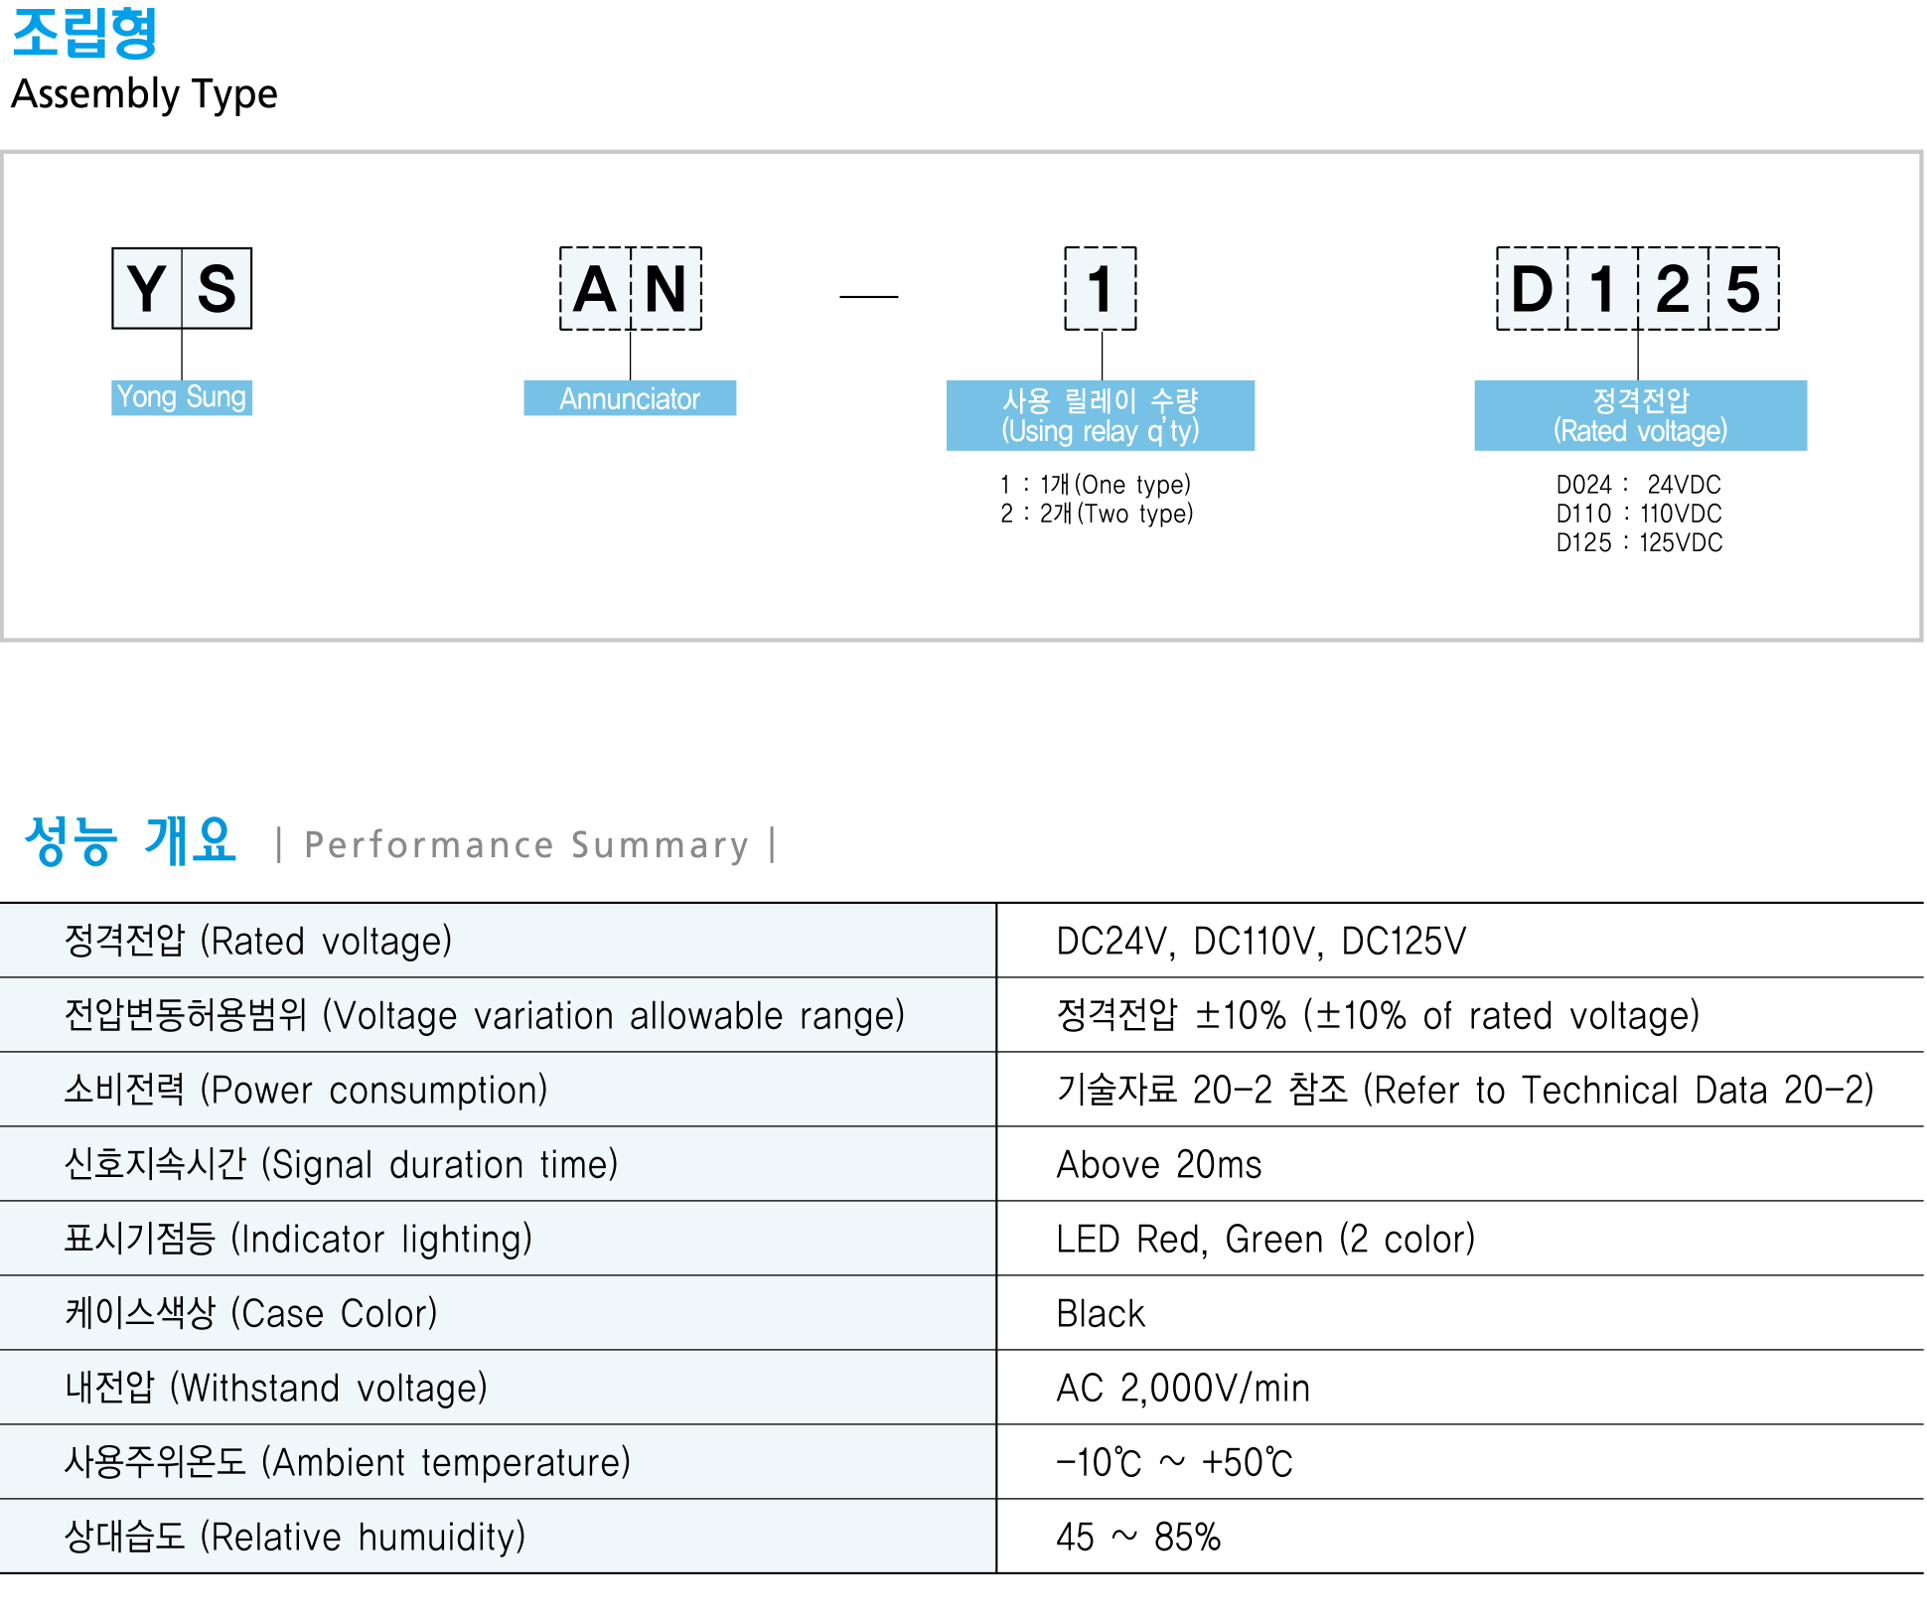Click the D024 : 24VDC option text
Image resolution: width=1927 pixels, height=1623 pixels.
click(x=1638, y=485)
